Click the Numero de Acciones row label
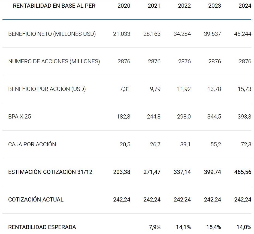 (54, 61)
